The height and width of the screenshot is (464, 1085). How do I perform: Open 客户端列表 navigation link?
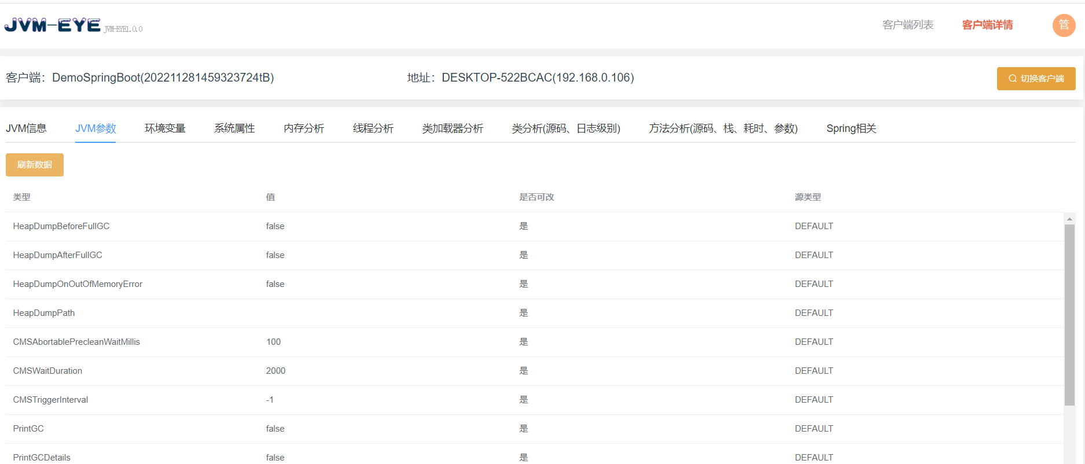coord(908,25)
